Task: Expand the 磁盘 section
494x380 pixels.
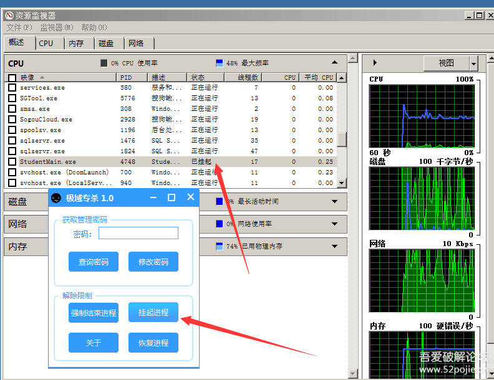Action: coord(335,202)
